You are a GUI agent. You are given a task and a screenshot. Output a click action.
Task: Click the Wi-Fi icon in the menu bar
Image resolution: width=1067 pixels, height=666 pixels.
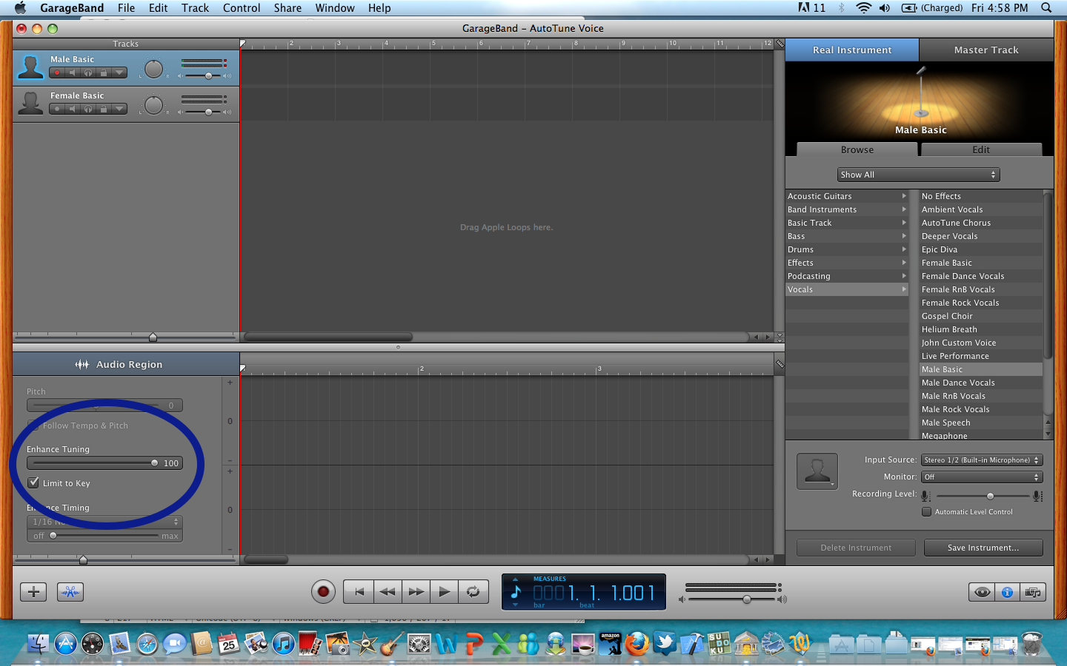pos(863,8)
